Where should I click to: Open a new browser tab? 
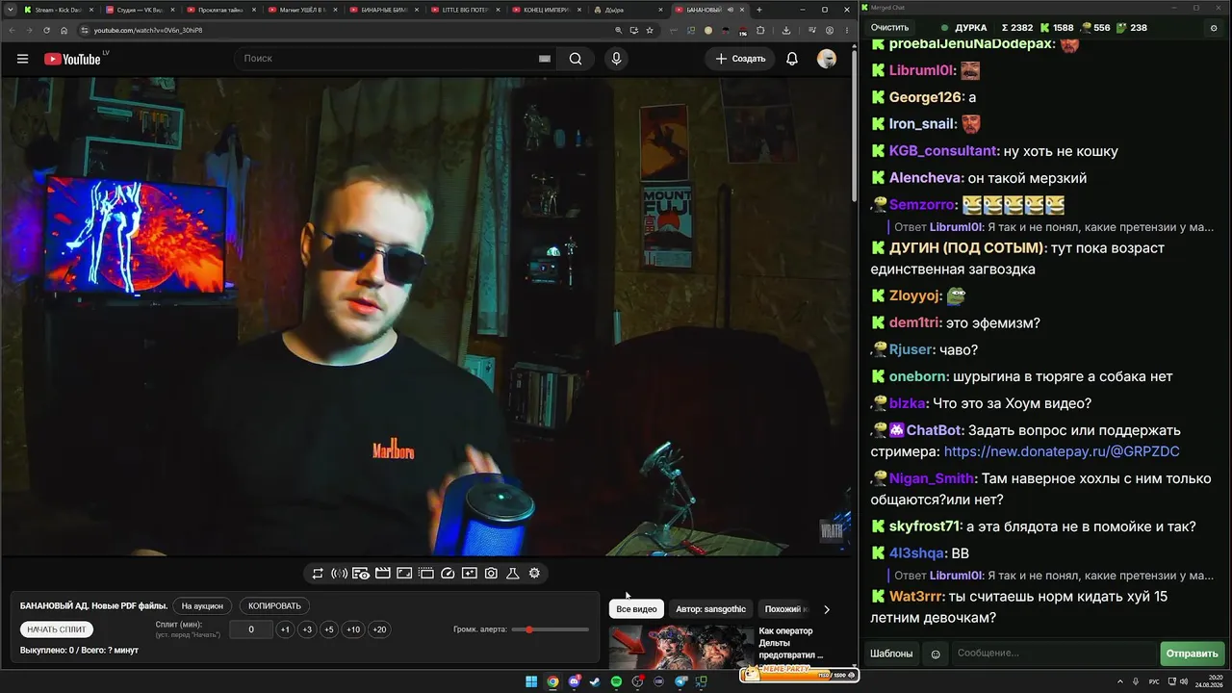[x=759, y=10]
